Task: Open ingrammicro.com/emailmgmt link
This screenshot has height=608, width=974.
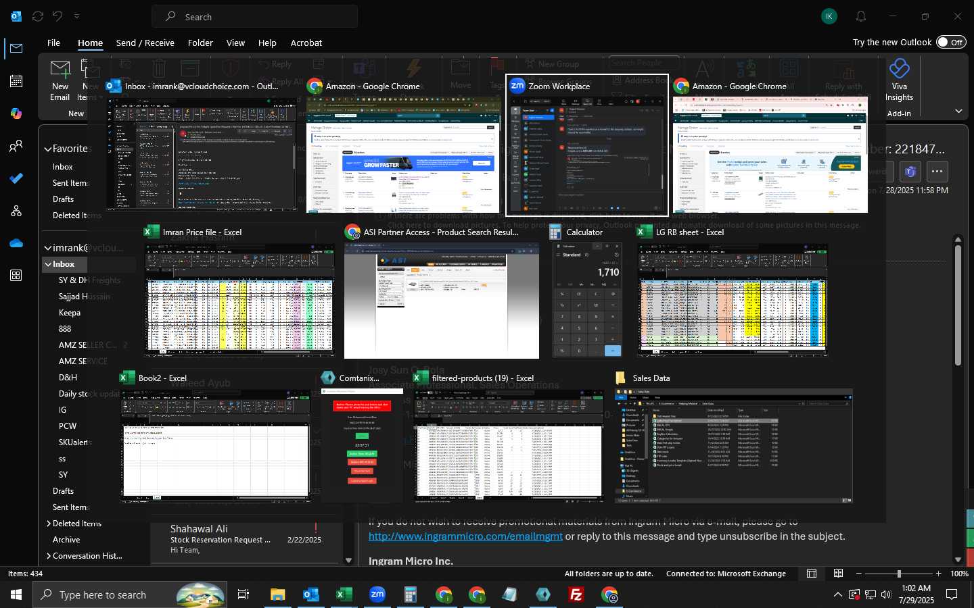Action: coord(465,536)
